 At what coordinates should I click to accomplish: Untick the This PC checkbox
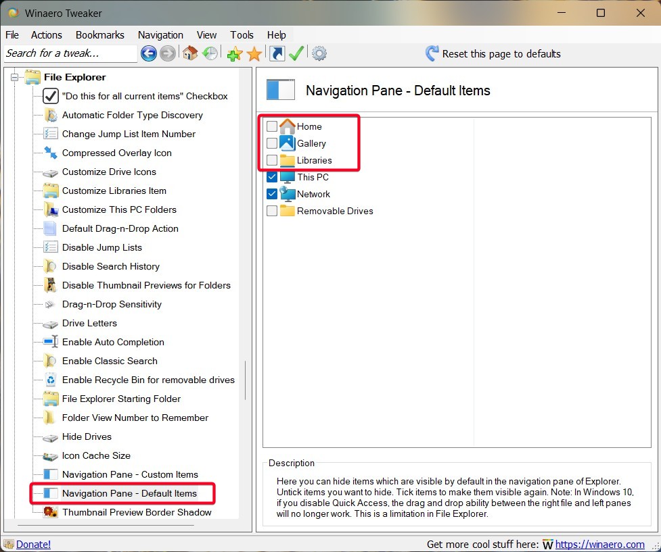pos(272,177)
